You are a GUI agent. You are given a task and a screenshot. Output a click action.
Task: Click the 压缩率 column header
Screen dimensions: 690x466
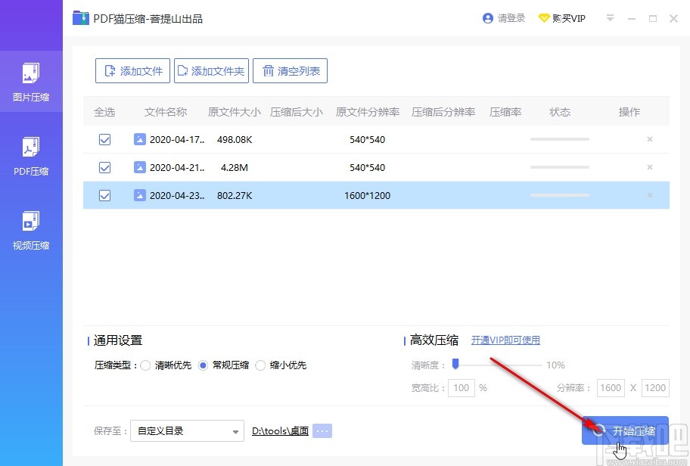point(505,112)
